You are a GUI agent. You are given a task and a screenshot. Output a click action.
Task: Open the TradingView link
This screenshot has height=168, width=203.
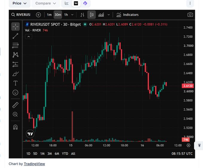point(34,164)
